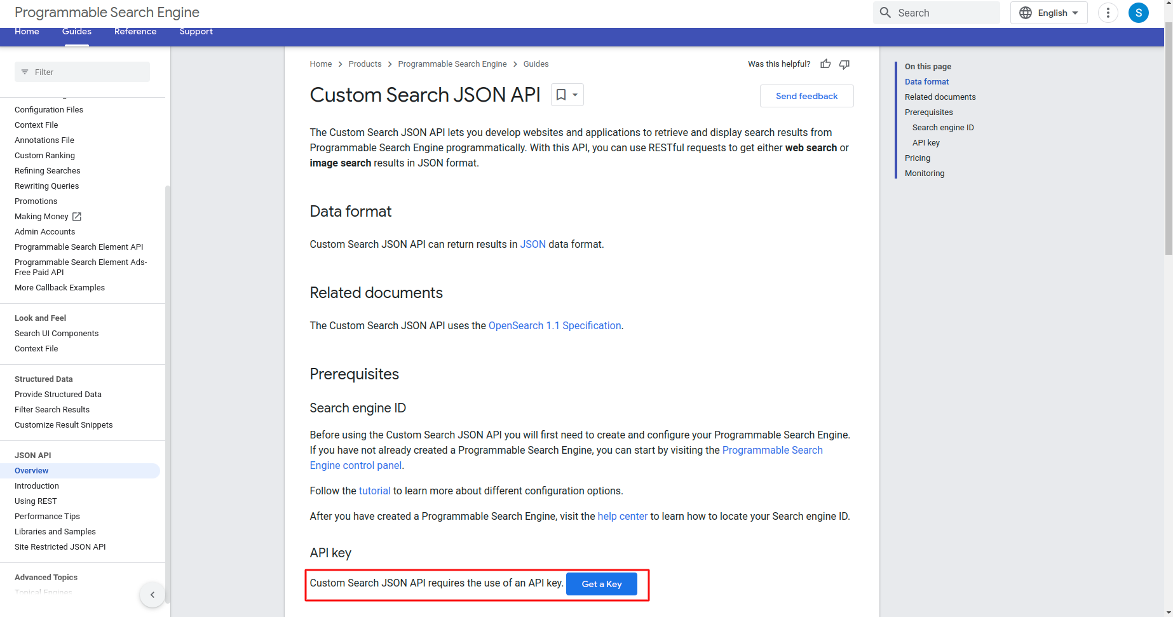Click the page vertical scrollbar
The width and height of the screenshot is (1173, 617).
(1168, 159)
